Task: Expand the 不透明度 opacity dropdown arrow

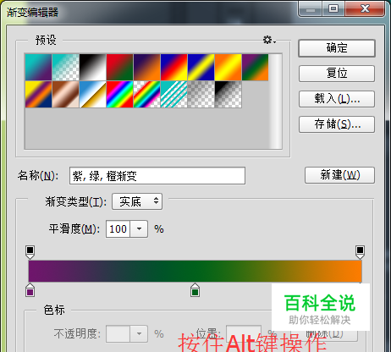Action: (139, 334)
